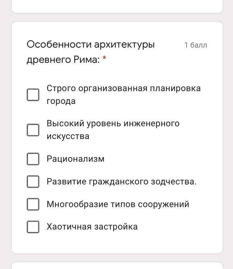Screen dimensions: 233x269
Task: Select the Развитие гражданского зодчества checkbox
Action: click(33, 182)
